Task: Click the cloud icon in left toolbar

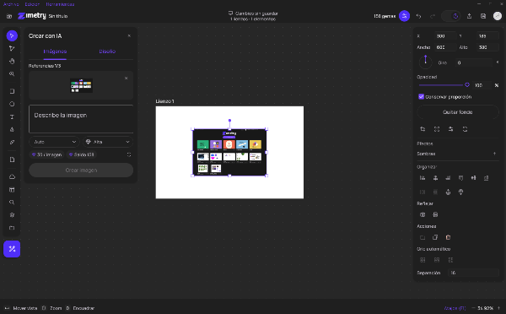Action: (12, 176)
